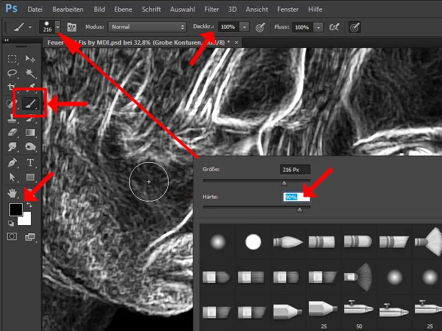Image resolution: width=442 pixels, height=331 pixels.
Task: Click the Härte field showing 90%
Action: click(x=296, y=197)
